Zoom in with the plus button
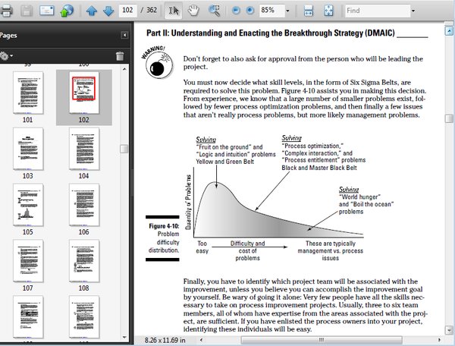This screenshot has width=455, height=346. click(249, 11)
